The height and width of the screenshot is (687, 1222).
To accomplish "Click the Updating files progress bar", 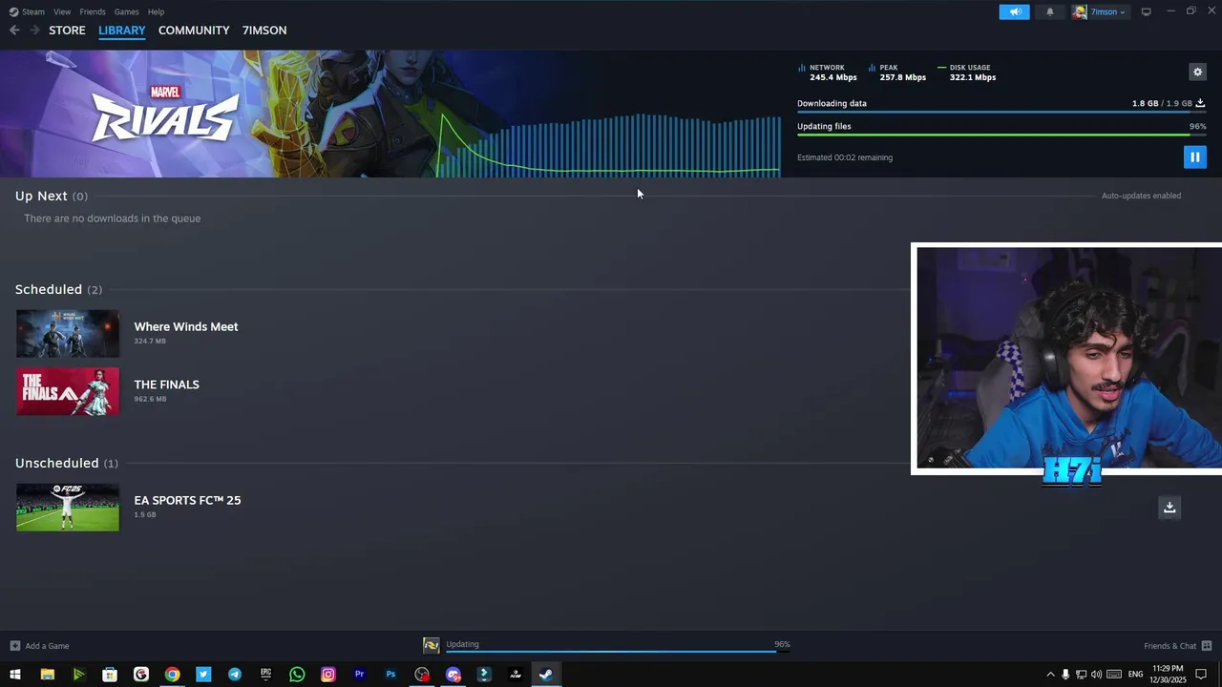I will coord(1001,135).
